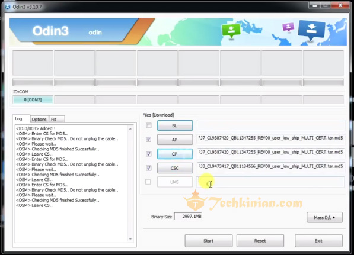
Task: Click the green download banner icon
Action: pos(231,31)
